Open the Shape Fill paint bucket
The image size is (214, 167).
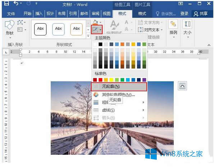tap(96, 22)
